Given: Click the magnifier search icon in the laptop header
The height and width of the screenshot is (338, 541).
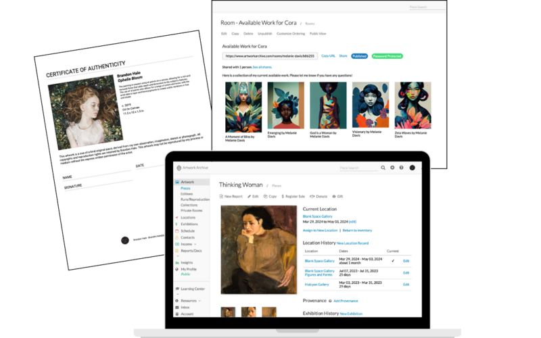Looking at the screenshot, I should point(383,168).
